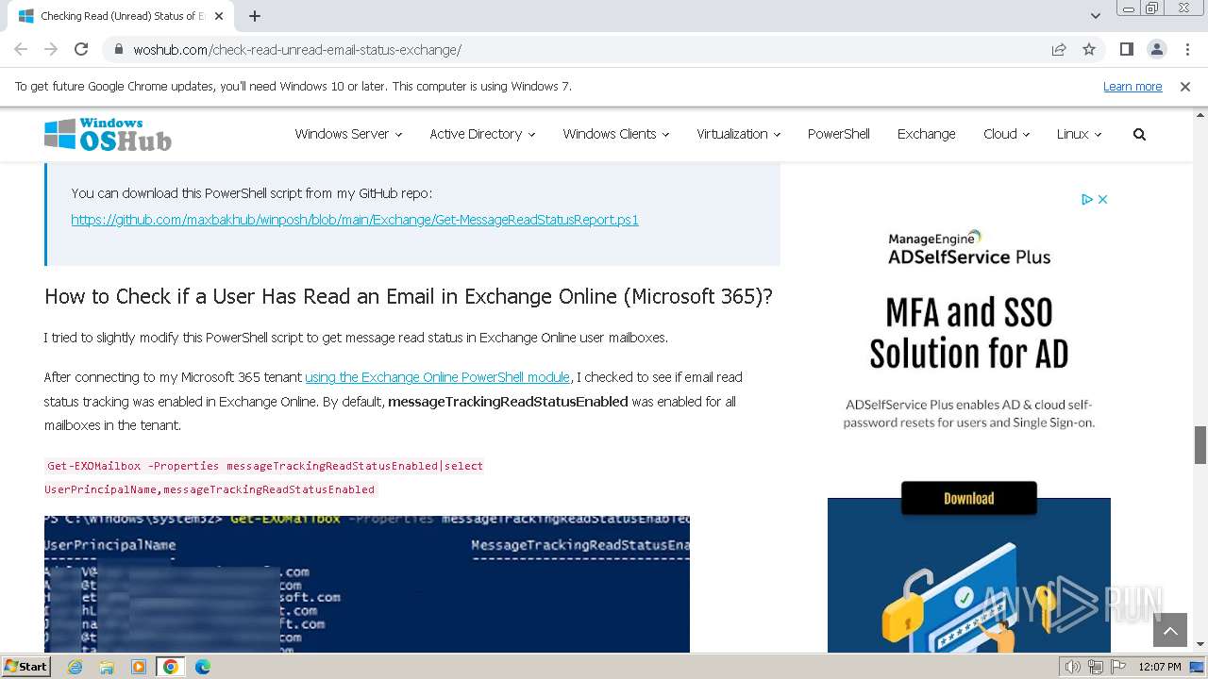Viewport: 1208px width, 679px height.
Task: Bookmark this page with star icon
Action: click(1089, 49)
